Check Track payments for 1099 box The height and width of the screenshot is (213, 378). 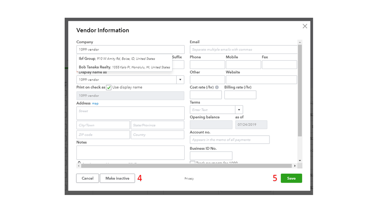tap(192, 163)
